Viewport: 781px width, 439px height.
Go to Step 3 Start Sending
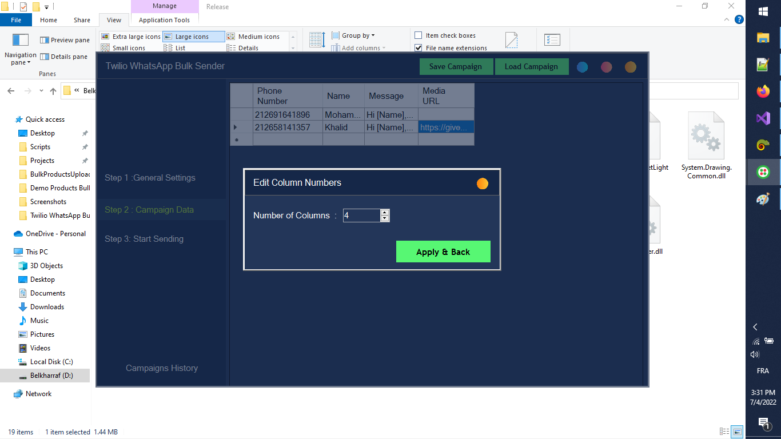coord(144,239)
